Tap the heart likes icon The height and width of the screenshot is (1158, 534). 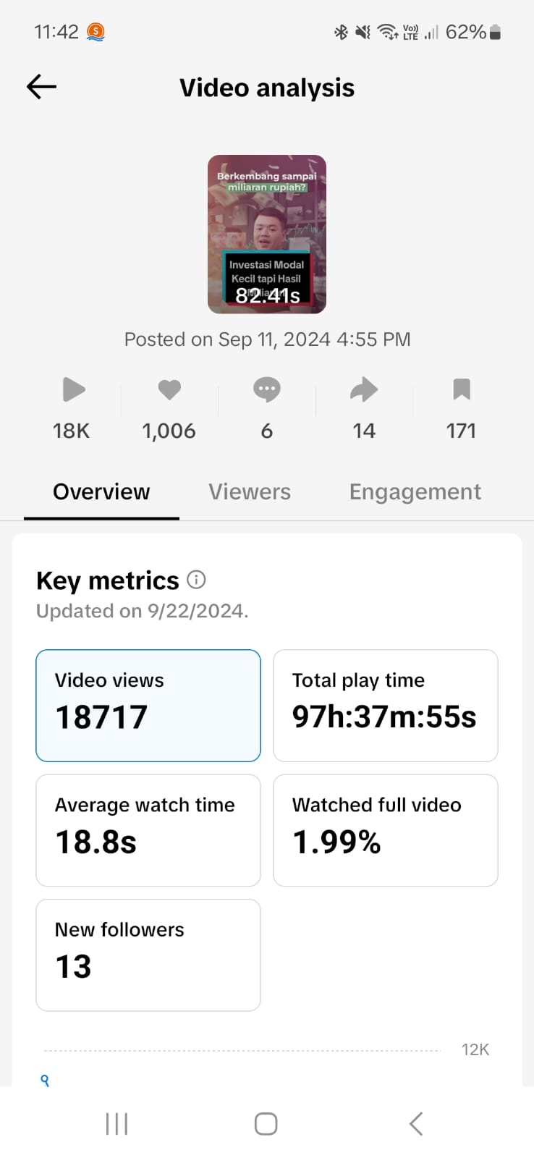(169, 389)
